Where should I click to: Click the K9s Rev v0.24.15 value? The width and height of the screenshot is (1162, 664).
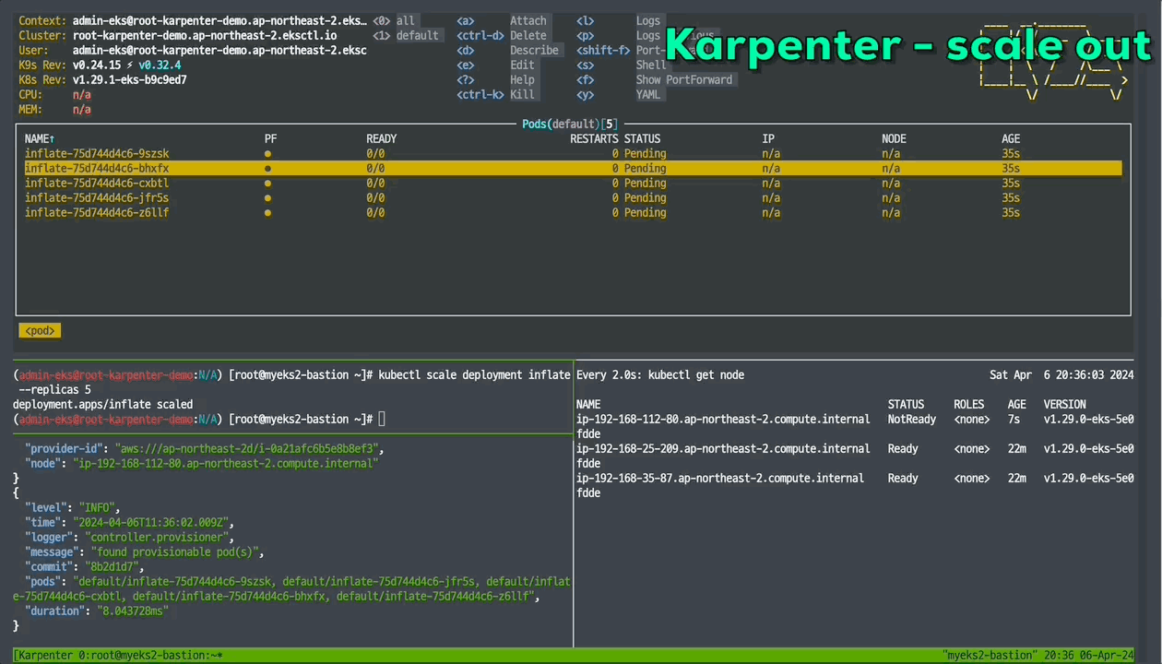[97, 65]
